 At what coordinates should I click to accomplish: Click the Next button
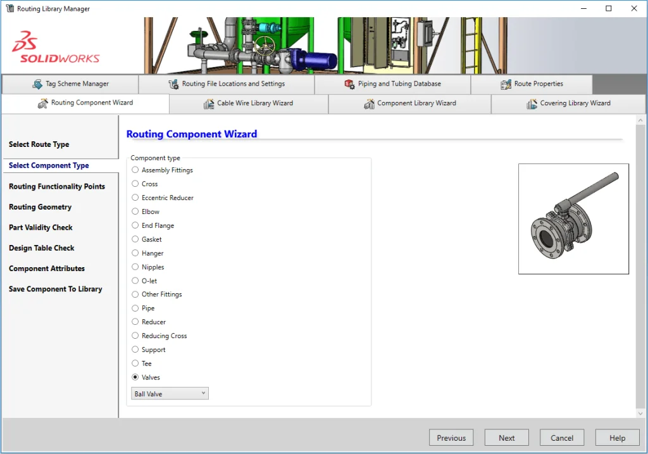coord(506,438)
